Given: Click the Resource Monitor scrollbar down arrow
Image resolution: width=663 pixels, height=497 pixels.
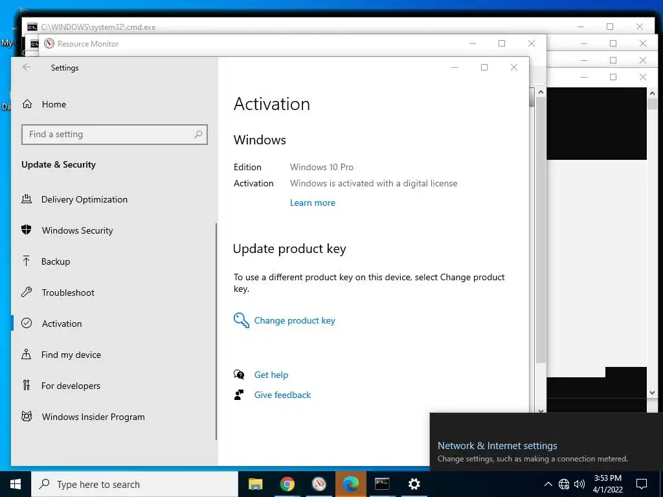Looking at the screenshot, I should [x=541, y=410].
